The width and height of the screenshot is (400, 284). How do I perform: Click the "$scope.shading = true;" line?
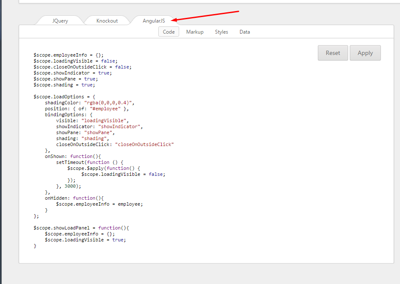[x=64, y=85]
